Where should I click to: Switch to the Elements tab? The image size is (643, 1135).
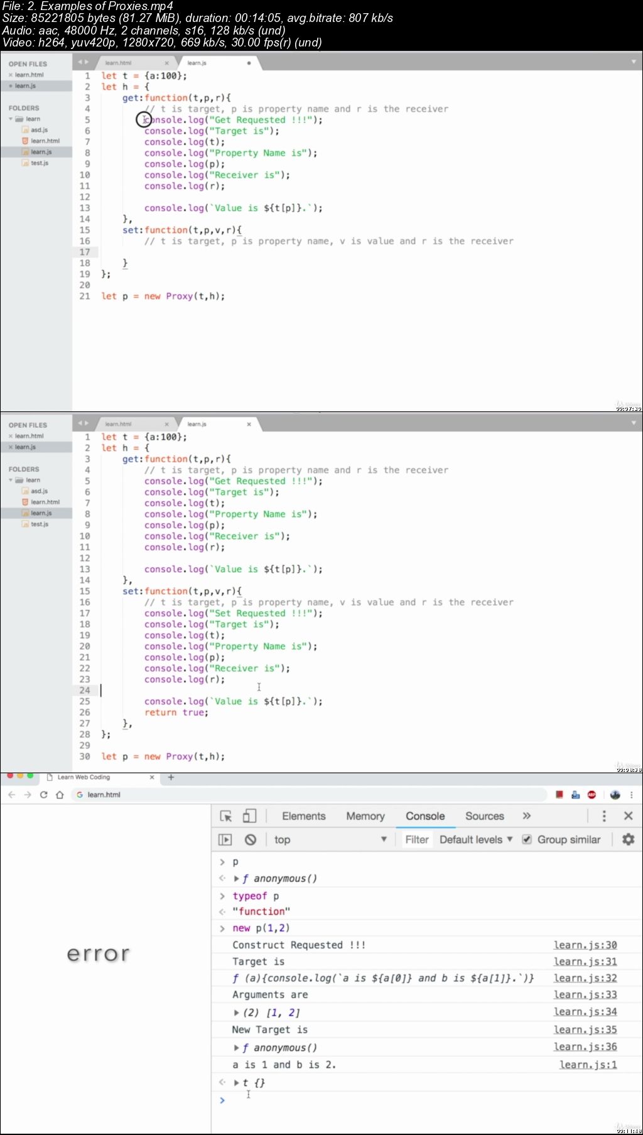point(304,816)
